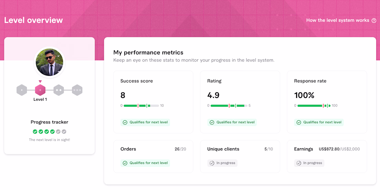Image resolution: width=380 pixels, height=190 pixels.
Task: Click the Response rate progress bar
Action: [314, 106]
